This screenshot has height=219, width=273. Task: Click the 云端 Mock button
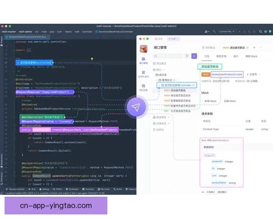229,101
